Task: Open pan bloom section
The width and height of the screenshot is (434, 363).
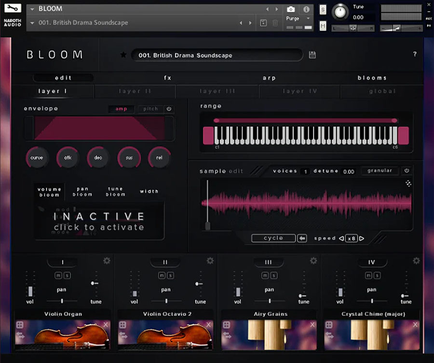Action: pyautogui.click(x=82, y=192)
